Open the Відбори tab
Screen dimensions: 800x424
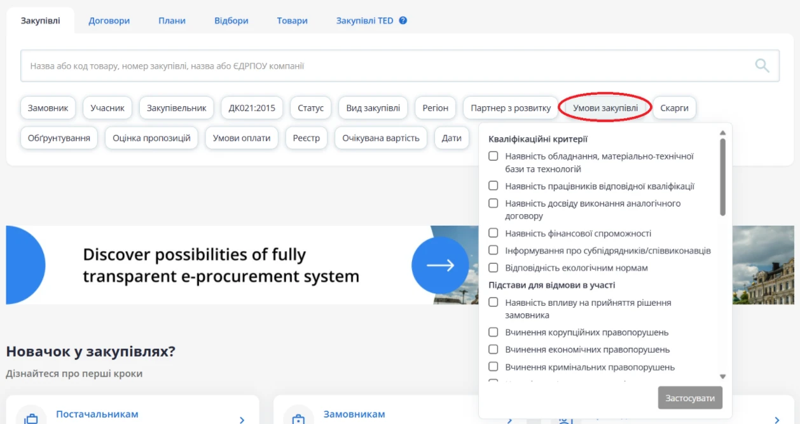[231, 20]
